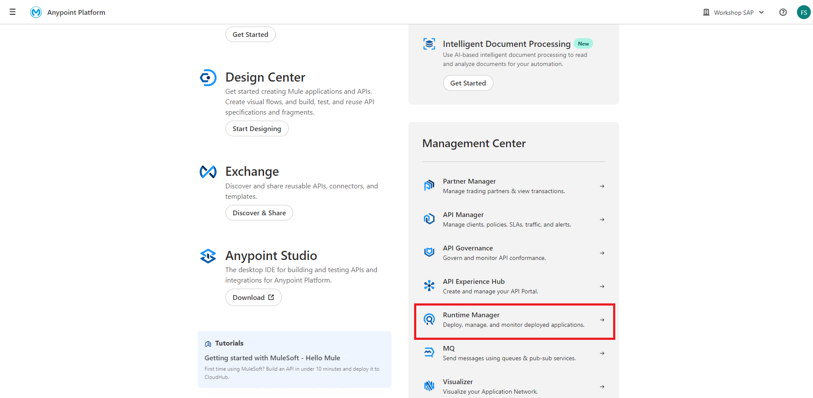813x398 pixels.
Task: Click 'Create and manage your API Portal.' text
Action: [x=490, y=291]
